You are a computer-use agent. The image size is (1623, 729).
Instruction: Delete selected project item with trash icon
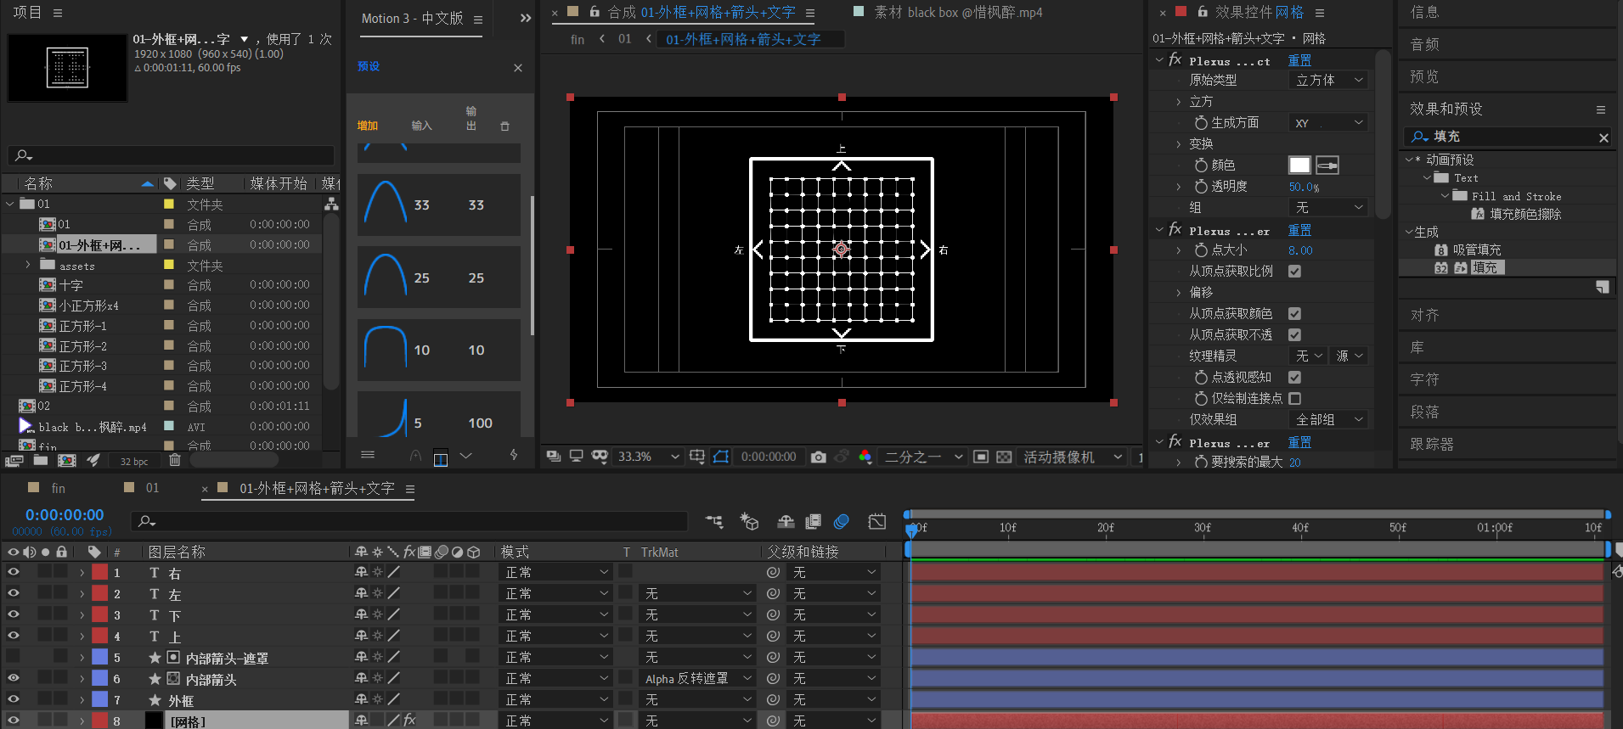tap(175, 460)
